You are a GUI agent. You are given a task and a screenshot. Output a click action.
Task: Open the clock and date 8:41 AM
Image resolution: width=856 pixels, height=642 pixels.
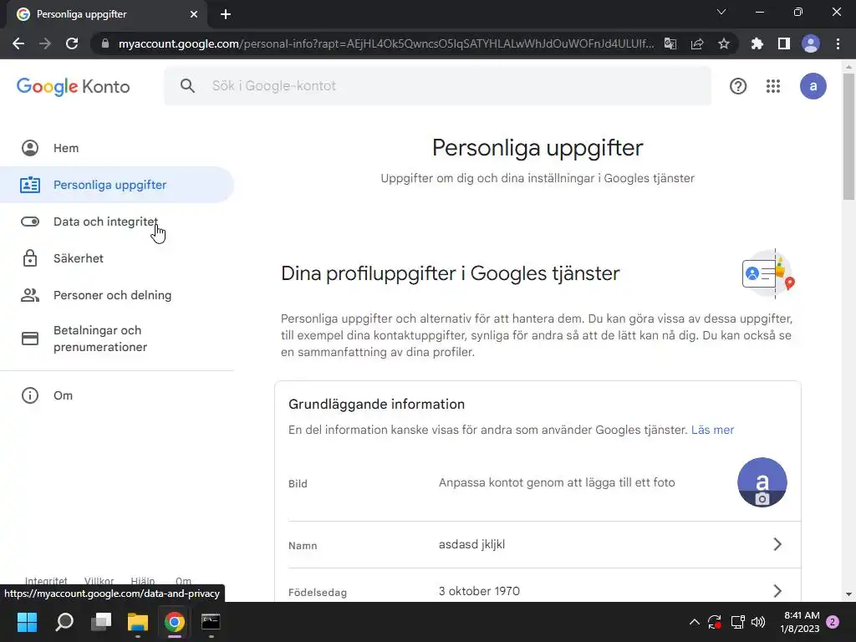[802, 622]
